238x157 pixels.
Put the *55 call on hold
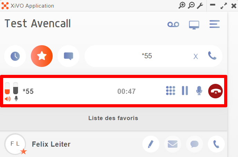click(185, 91)
